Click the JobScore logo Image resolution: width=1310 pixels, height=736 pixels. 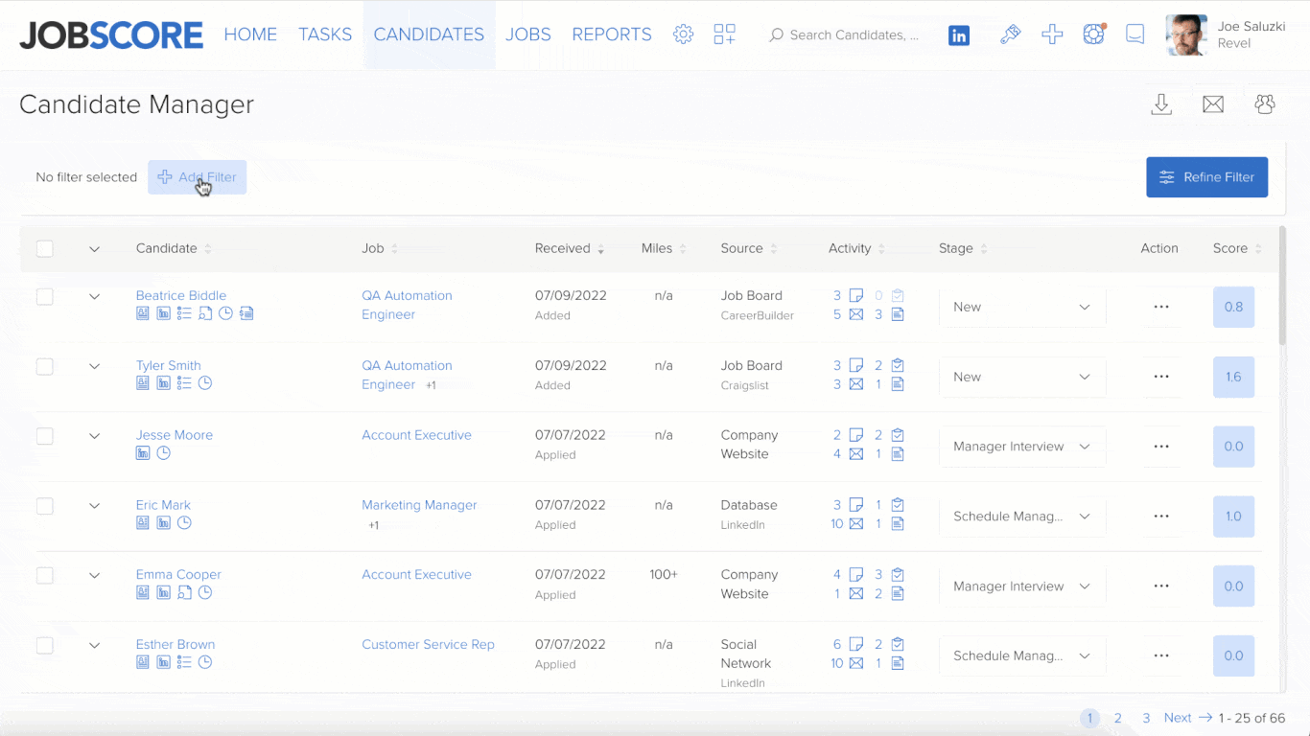click(111, 35)
